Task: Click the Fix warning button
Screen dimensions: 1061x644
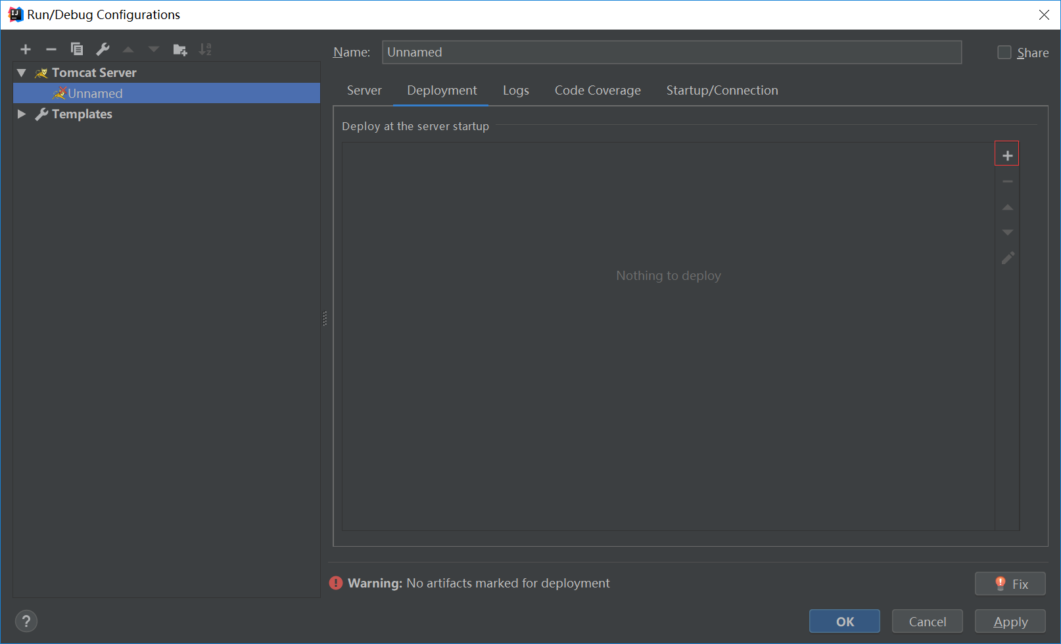Action: tap(1010, 584)
